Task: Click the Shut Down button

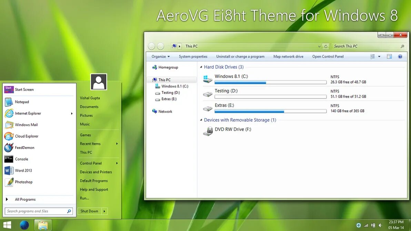Action: 89,211
